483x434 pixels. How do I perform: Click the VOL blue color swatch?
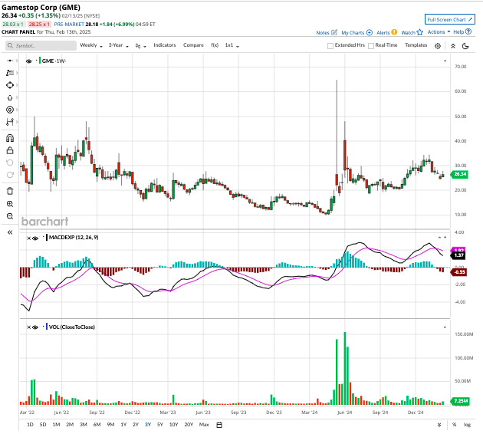(x=47, y=327)
